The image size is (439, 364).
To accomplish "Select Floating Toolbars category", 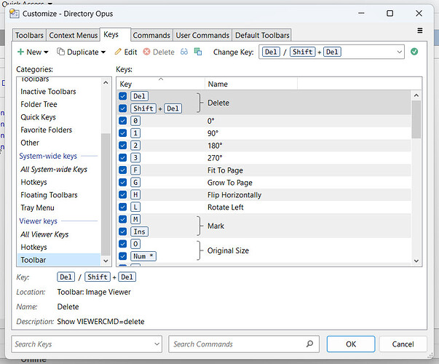I will point(58,195).
